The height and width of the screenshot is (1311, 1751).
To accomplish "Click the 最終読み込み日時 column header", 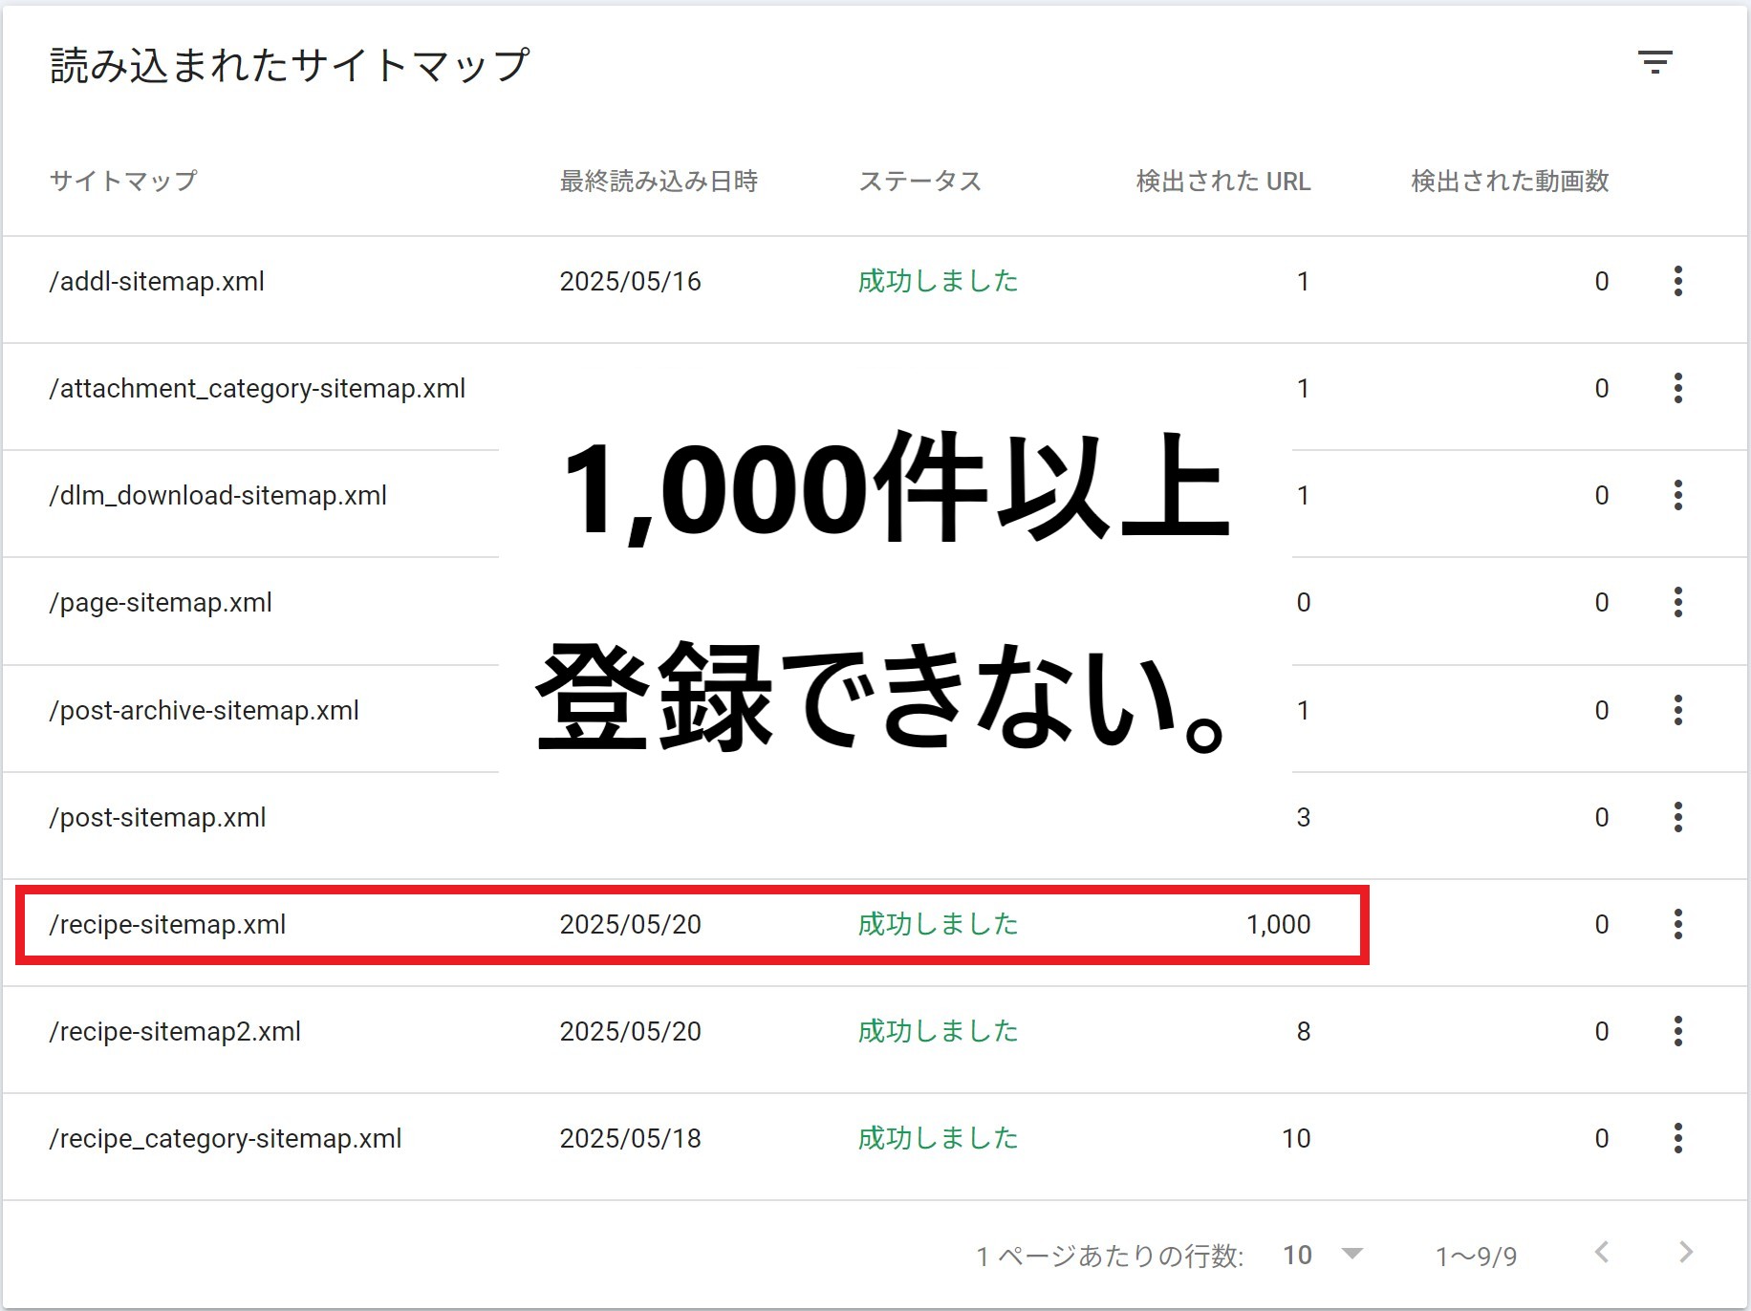I will (x=659, y=182).
